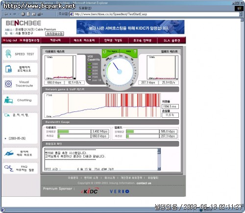Click the page icon in address bar

point(72,14)
